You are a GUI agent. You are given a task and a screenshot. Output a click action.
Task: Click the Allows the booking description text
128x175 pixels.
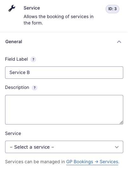59,20
